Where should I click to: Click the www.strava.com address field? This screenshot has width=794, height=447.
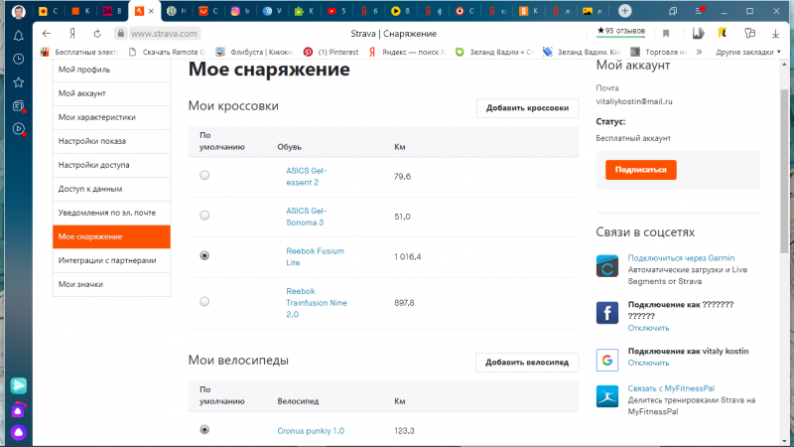(x=164, y=34)
